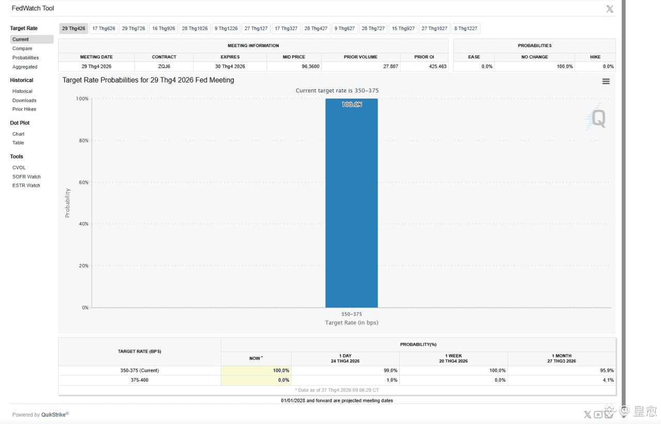View the Dot Plot Chart
The image size is (661, 424).
point(19,134)
